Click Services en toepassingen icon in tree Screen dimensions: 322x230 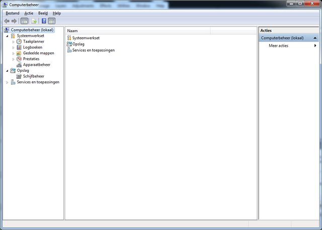13,82
